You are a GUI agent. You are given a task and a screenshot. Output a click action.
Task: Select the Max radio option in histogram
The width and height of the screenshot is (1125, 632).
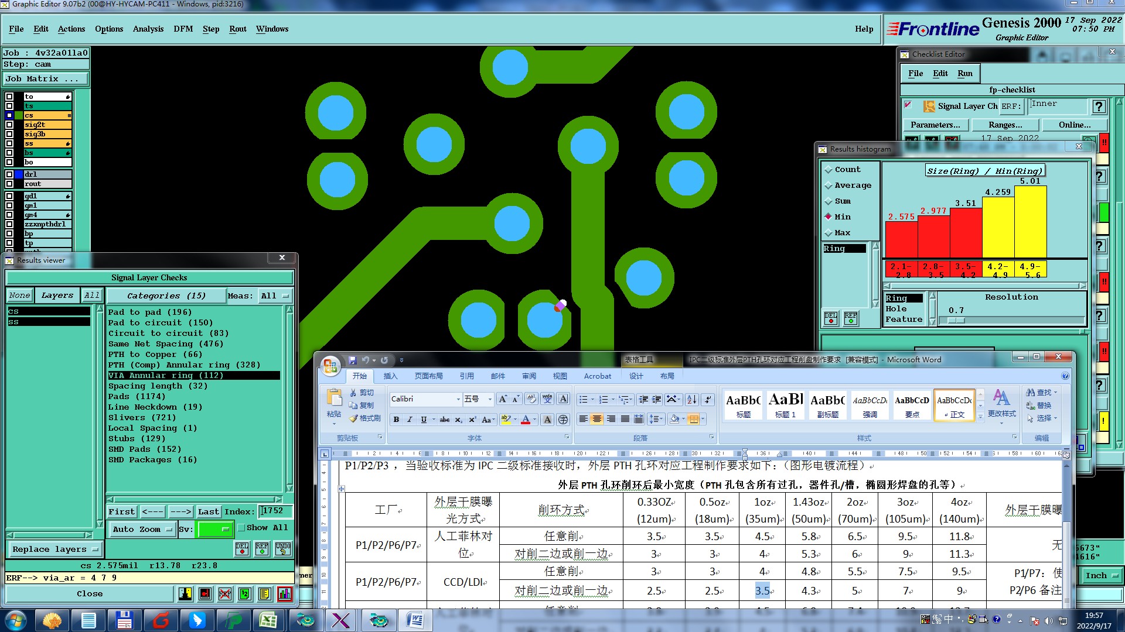829,233
